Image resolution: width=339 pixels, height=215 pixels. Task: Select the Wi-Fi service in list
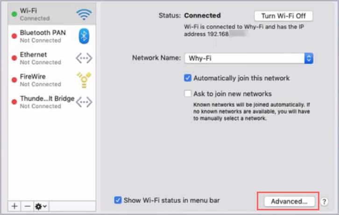click(x=52, y=14)
